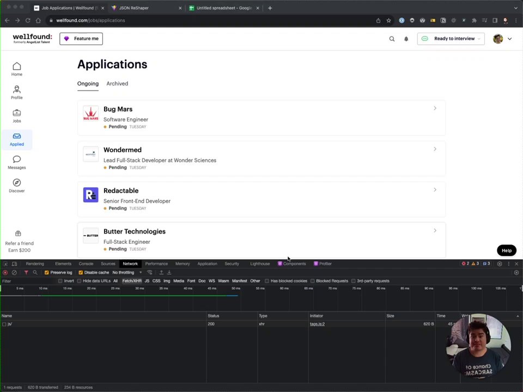Image resolution: width=523 pixels, height=392 pixels.
Task: Click the network Filter input field
Action: [28, 281]
